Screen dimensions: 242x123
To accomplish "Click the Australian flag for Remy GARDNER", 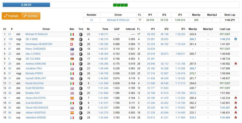I will point(72,49).
